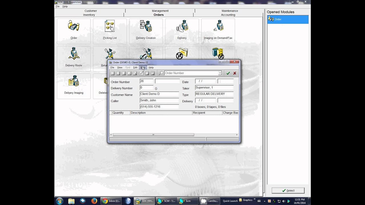Open the Delivery Route module

pyautogui.click(x=74, y=59)
